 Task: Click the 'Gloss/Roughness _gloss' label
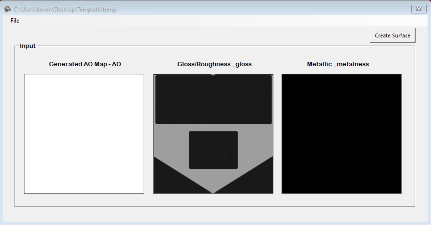214,64
